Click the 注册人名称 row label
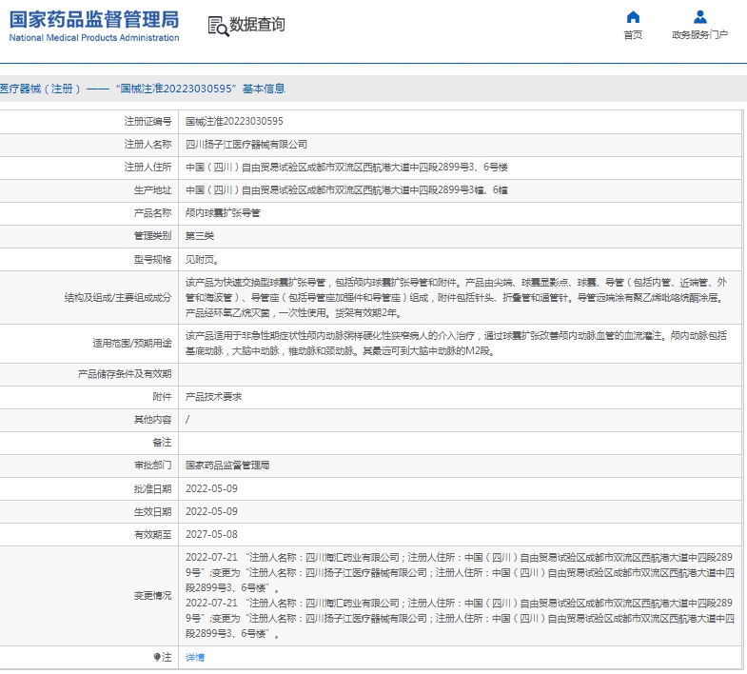Image resolution: width=747 pixels, height=674 pixels. 148,145
